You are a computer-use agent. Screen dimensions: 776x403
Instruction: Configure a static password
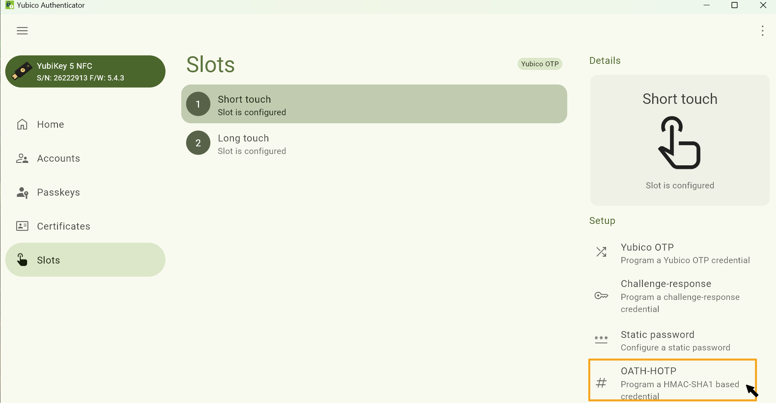click(x=675, y=341)
